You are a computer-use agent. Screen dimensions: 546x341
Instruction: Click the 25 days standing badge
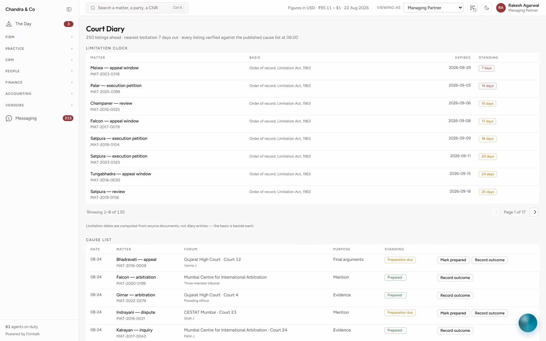487,192
